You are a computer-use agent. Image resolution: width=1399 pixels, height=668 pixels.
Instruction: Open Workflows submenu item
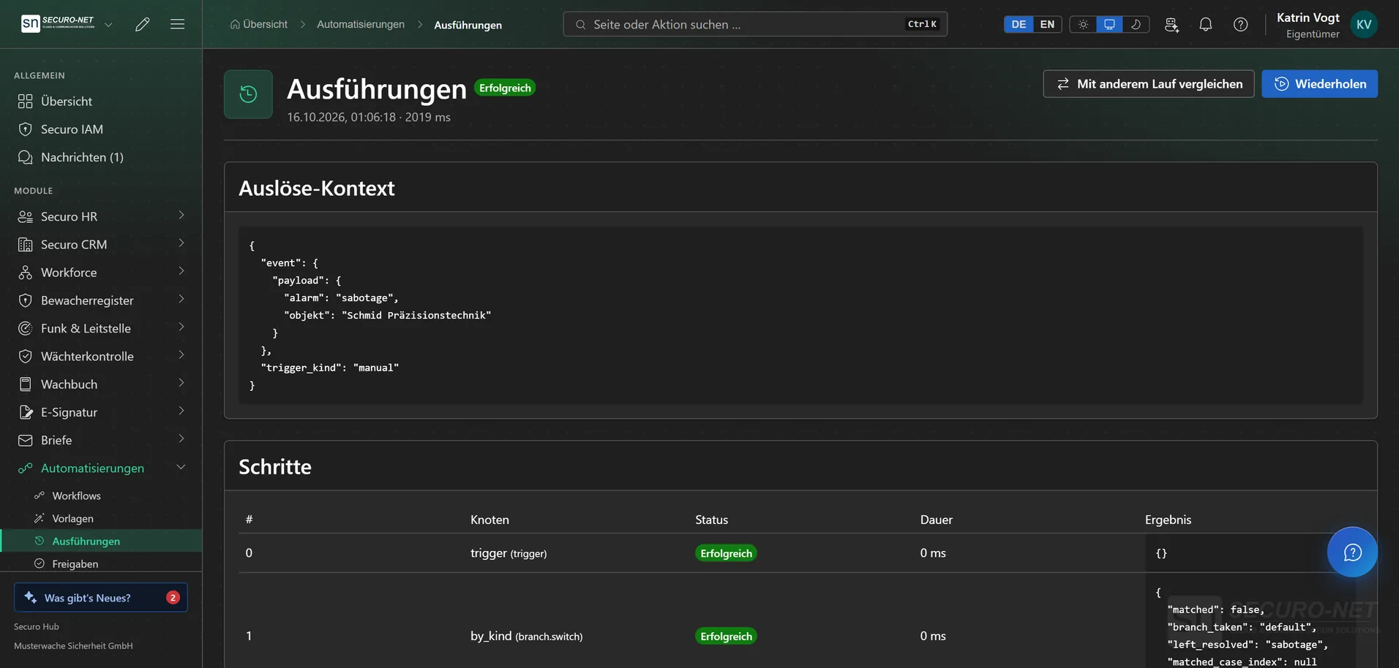point(101,496)
